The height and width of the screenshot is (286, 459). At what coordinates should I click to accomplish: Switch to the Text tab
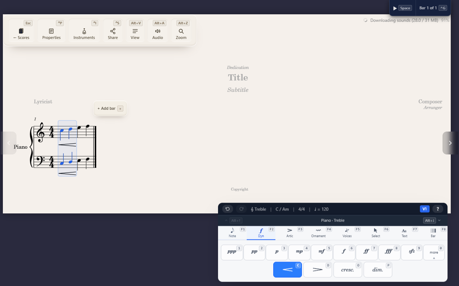coord(404,233)
